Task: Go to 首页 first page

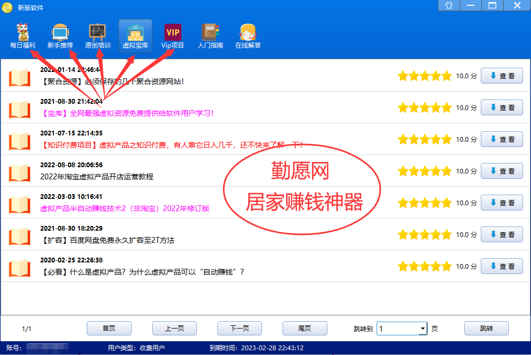Action: (109, 329)
